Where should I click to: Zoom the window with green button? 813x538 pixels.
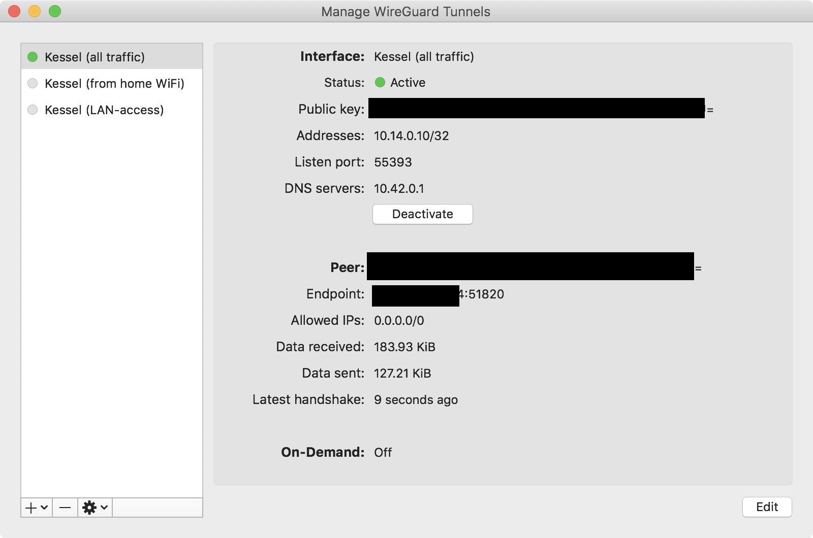click(55, 11)
